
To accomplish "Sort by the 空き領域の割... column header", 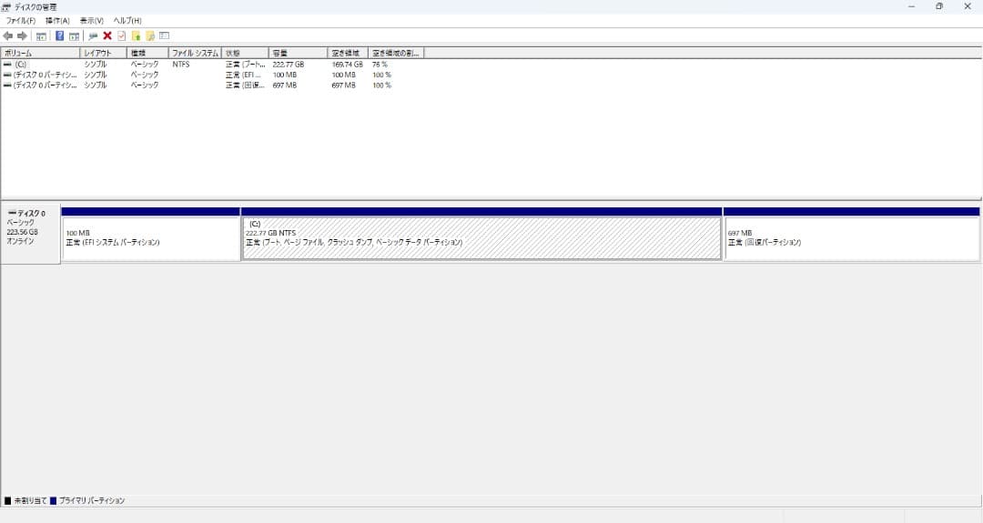I will coord(396,54).
